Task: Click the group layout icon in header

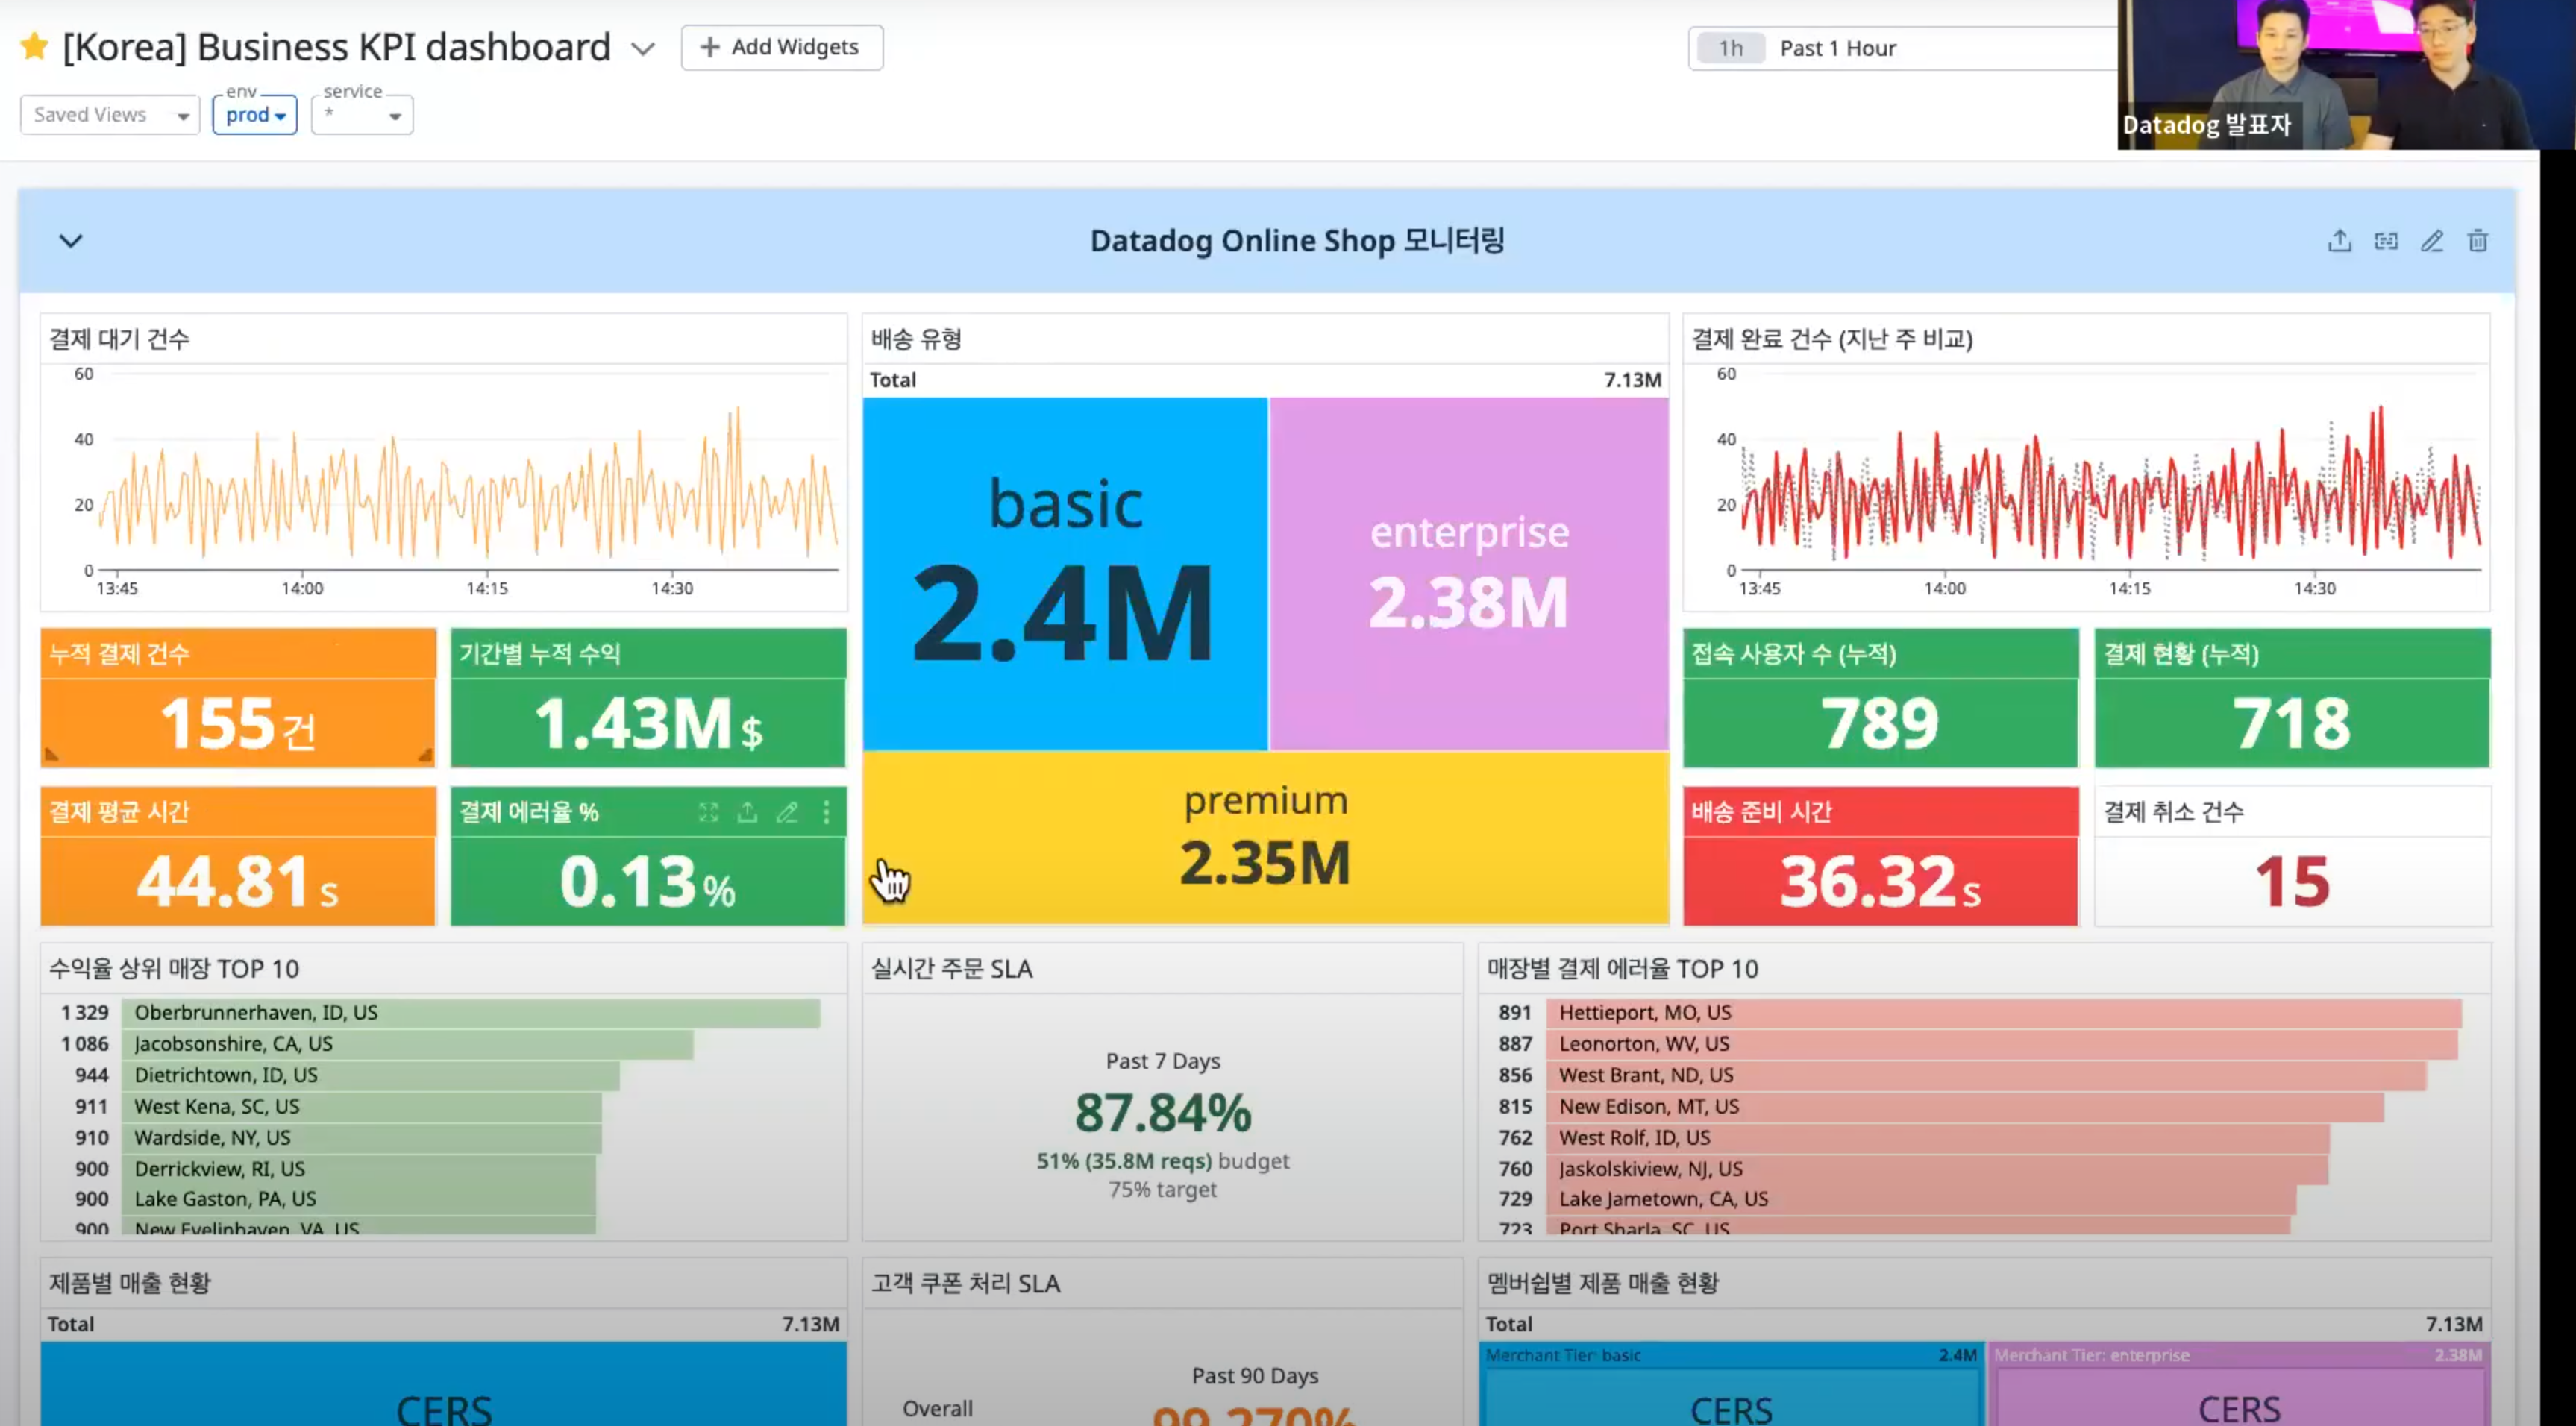Action: pos(2386,241)
